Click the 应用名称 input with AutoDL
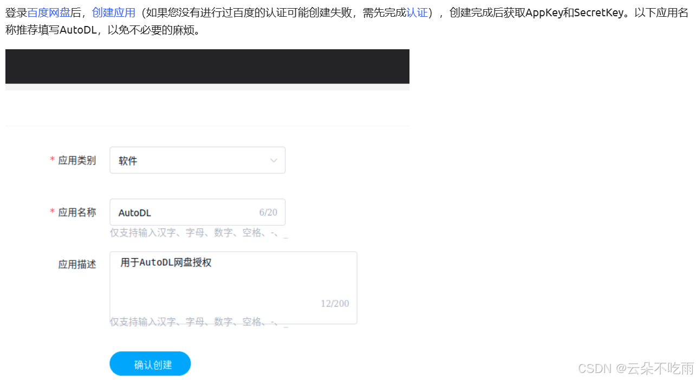Viewport: 696px width, 380px height. coord(198,212)
